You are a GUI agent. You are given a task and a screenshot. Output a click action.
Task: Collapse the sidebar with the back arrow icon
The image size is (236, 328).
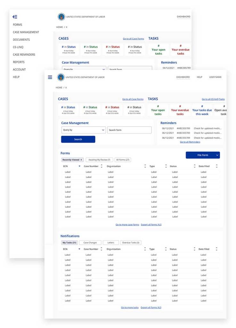point(15,17)
